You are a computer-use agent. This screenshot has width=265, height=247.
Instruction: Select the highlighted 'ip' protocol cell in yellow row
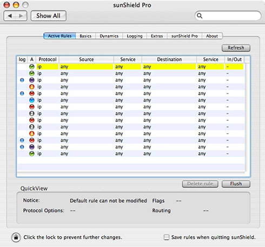[48, 67]
